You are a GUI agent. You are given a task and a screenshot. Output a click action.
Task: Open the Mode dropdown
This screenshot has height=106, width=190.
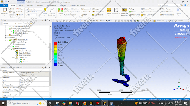(110, 21)
